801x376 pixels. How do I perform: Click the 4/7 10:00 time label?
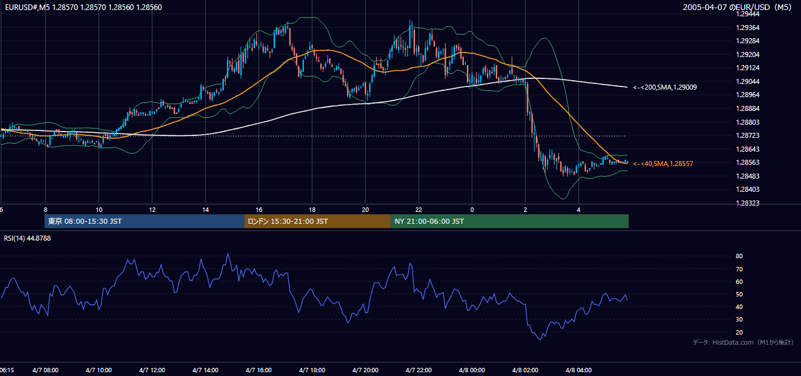tap(98, 370)
